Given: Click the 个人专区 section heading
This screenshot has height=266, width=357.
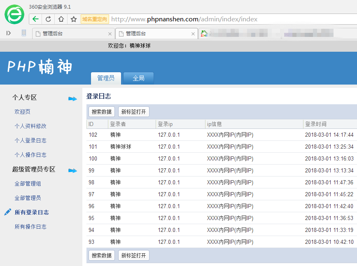Looking at the screenshot, I should tap(25, 98).
